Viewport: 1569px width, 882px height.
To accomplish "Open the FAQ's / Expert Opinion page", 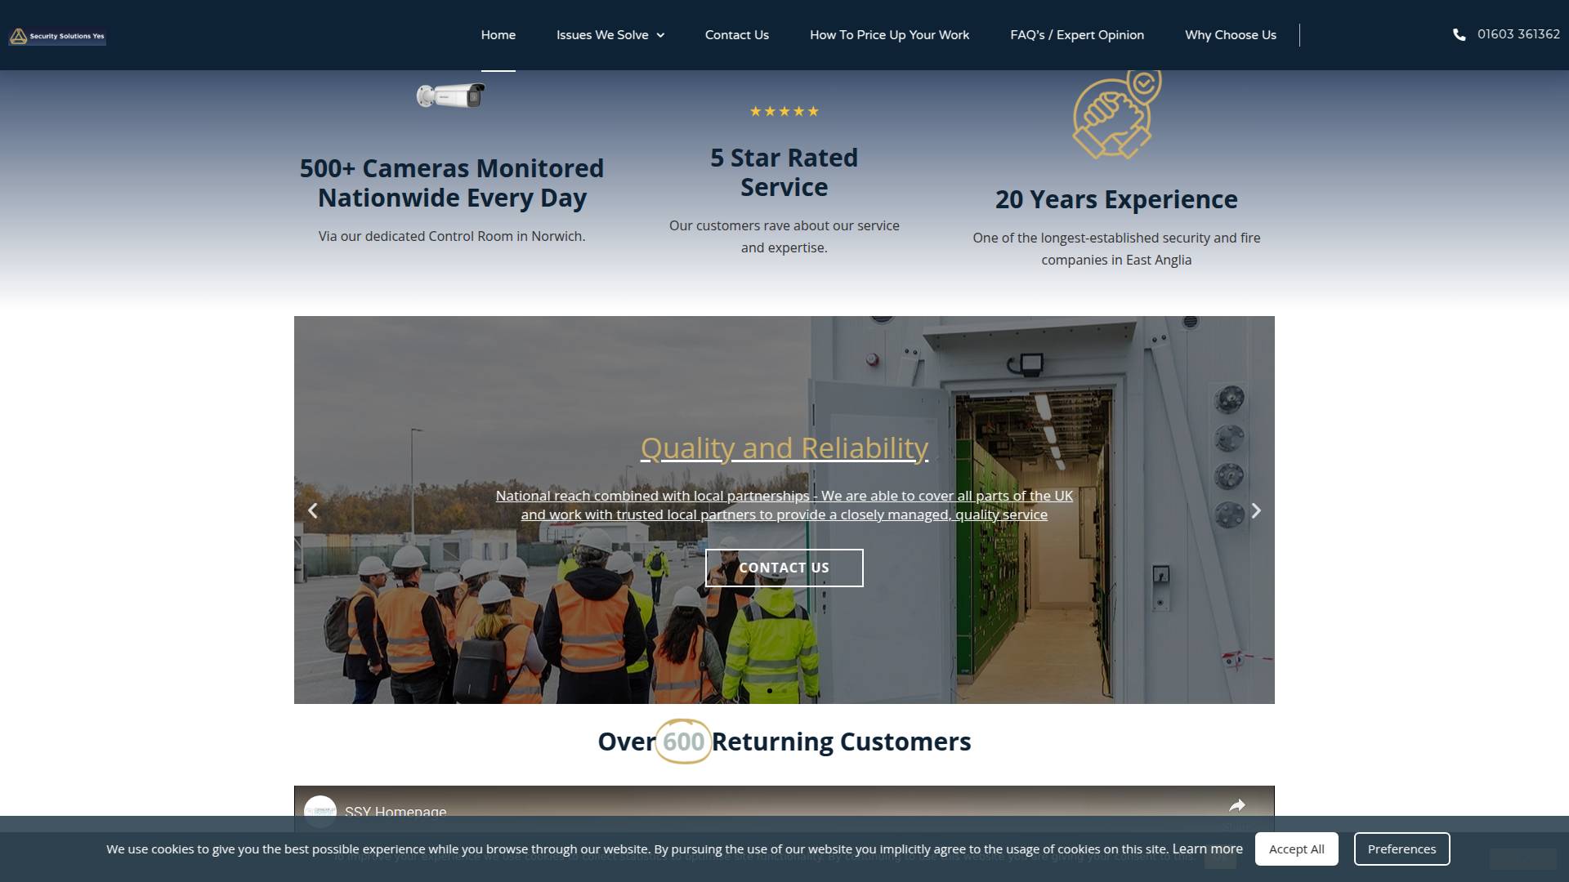I will [x=1077, y=35].
